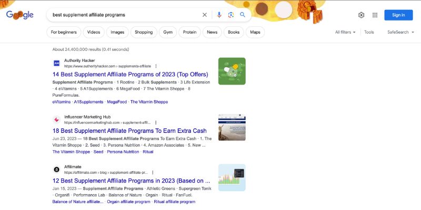Click the magnifier search button

[x=243, y=15]
